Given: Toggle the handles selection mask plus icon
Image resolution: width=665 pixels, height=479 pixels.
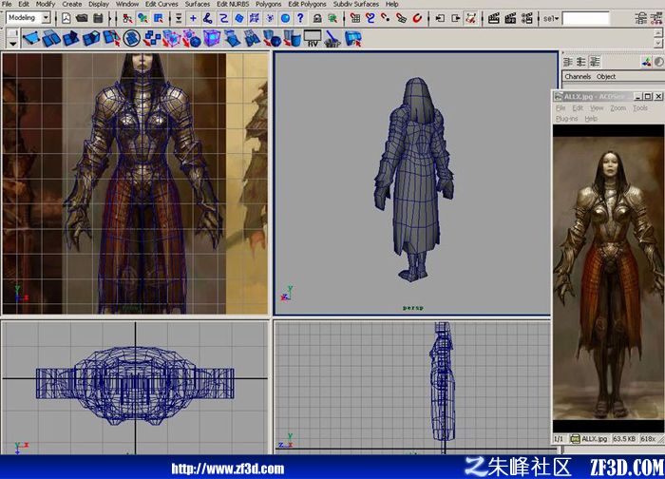Looking at the screenshot, I should click(193, 18).
